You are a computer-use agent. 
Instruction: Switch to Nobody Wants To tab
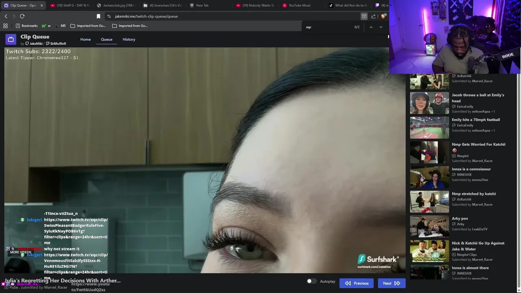[255, 5]
